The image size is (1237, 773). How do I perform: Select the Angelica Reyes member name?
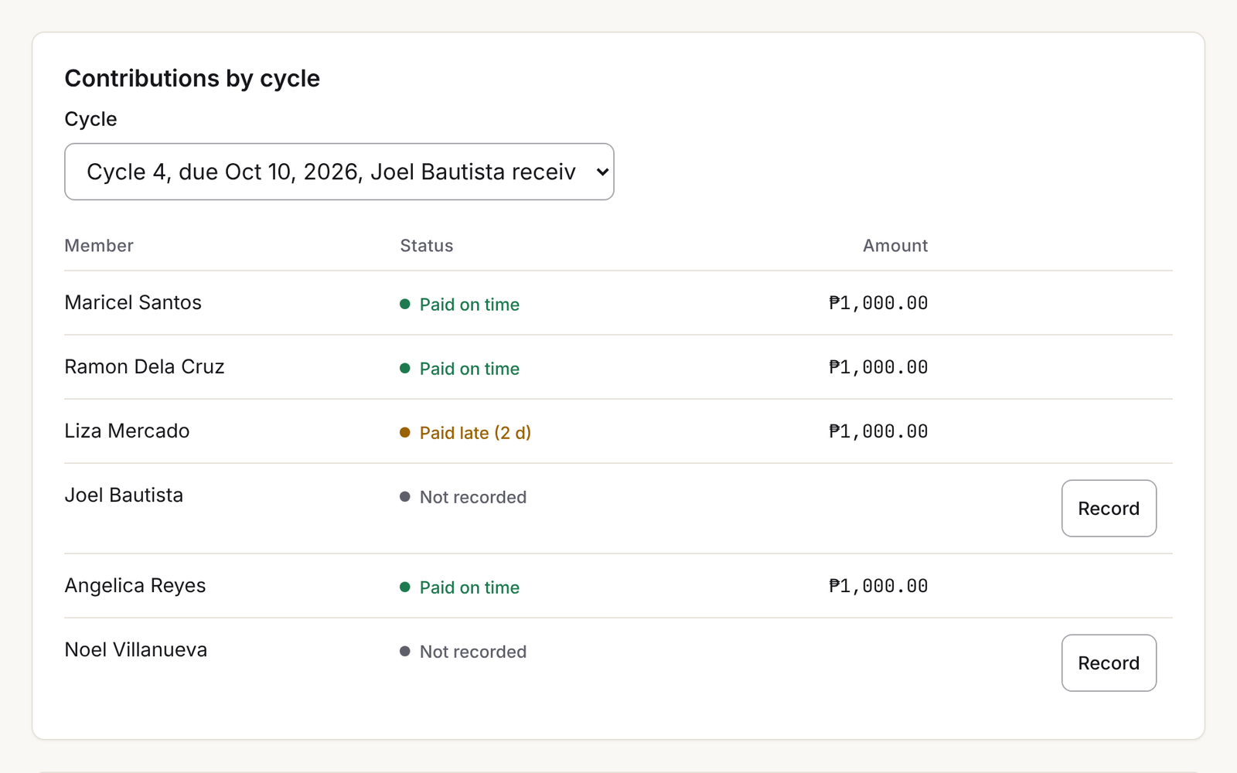(135, 585)
